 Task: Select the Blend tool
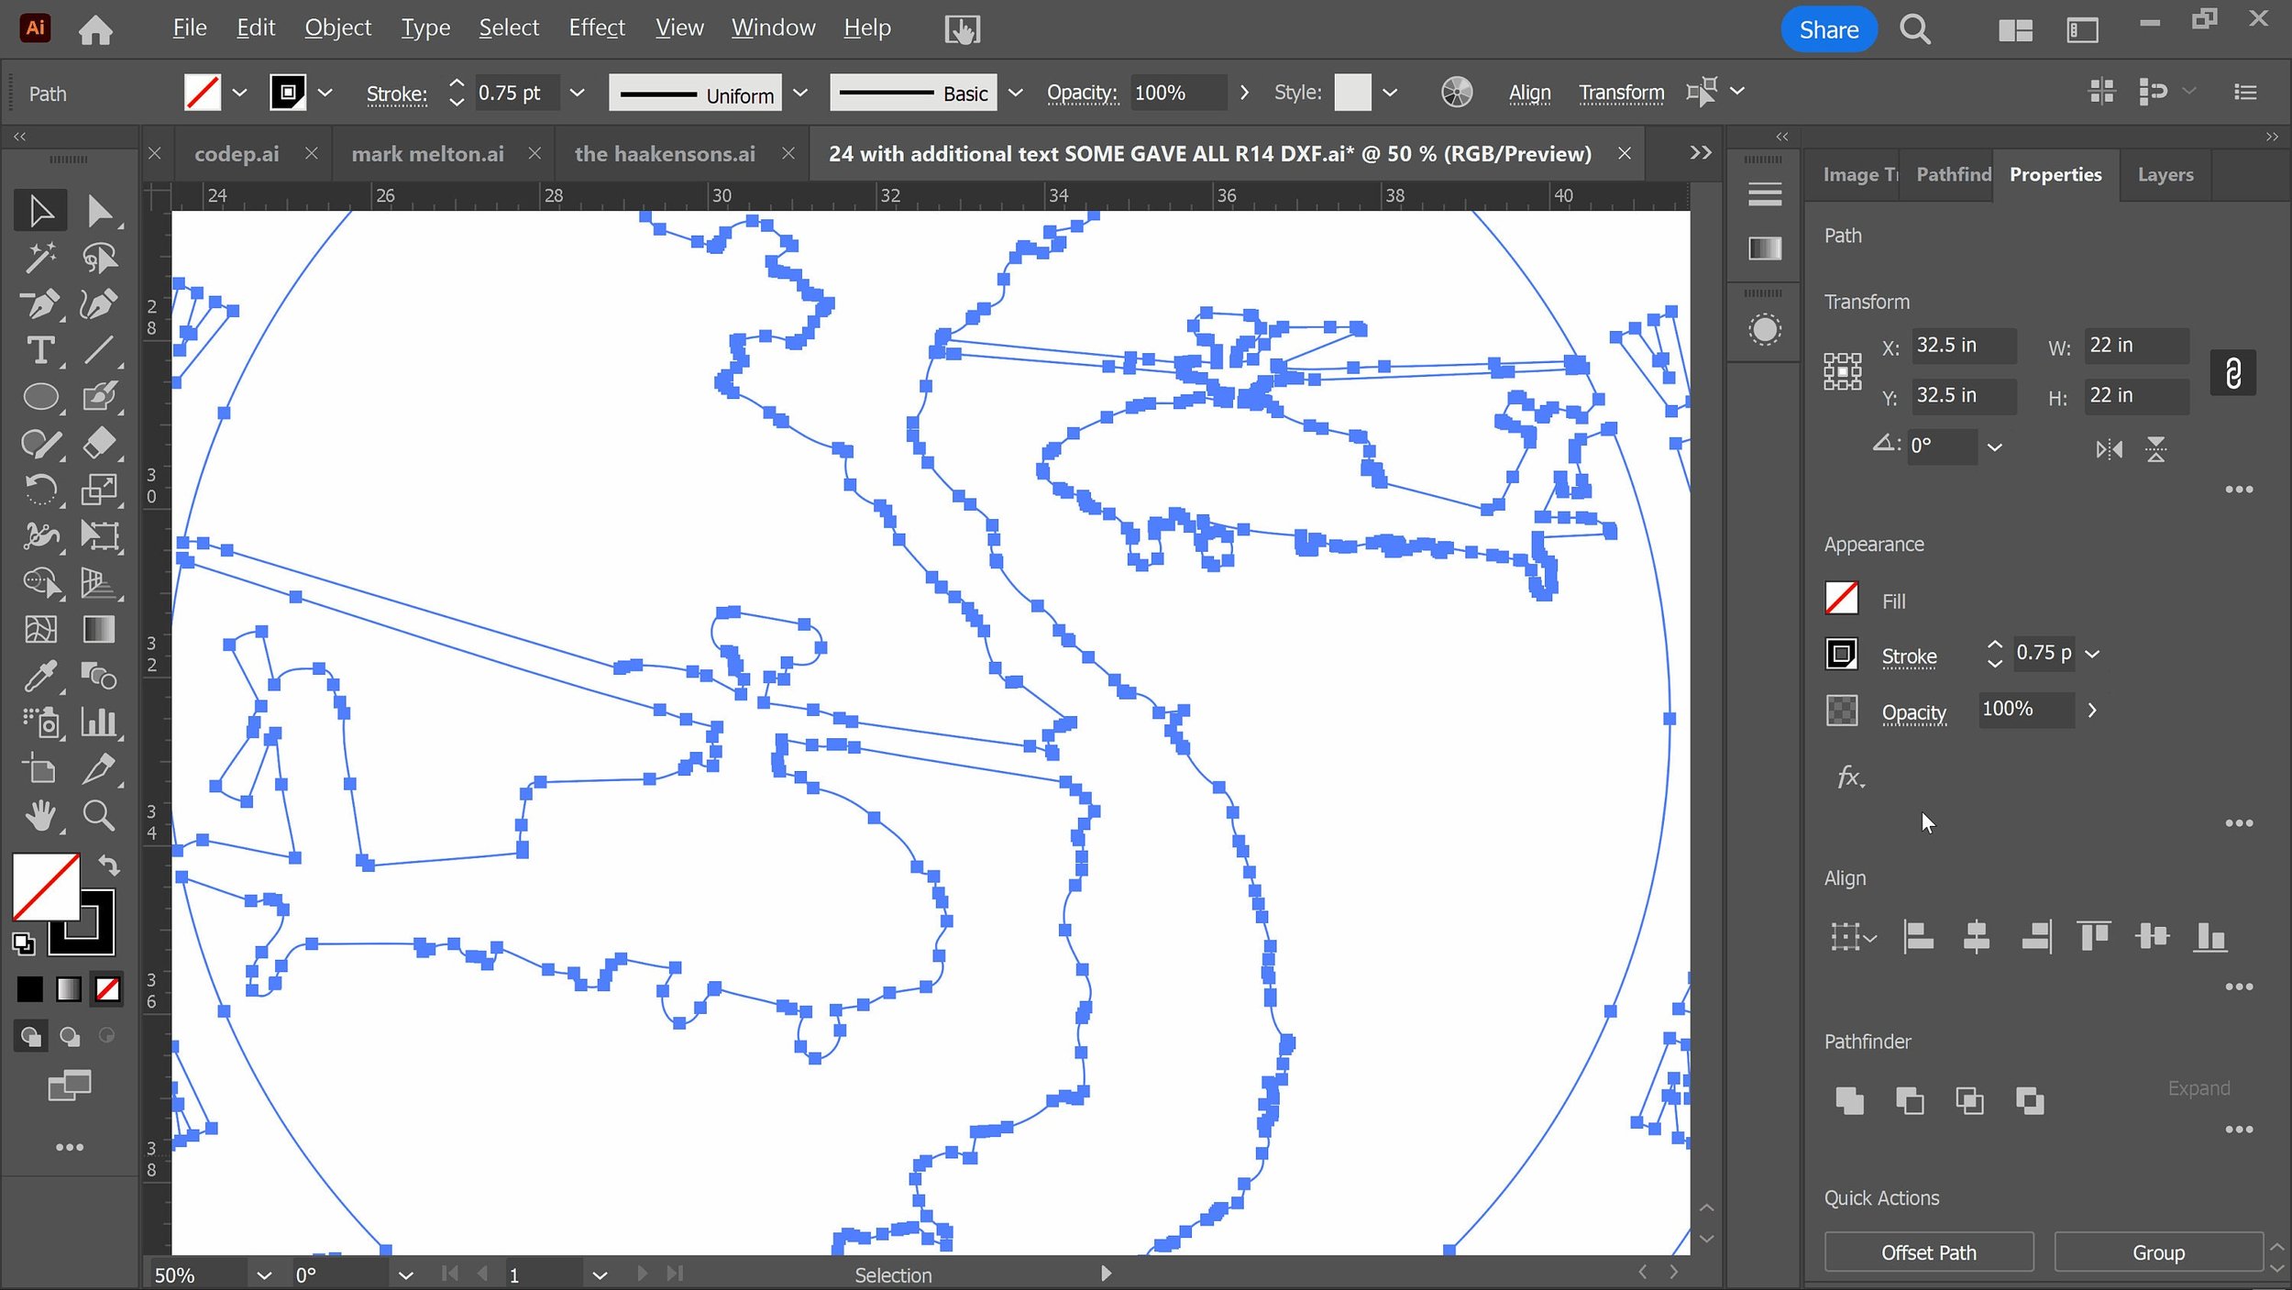click(99, 677)
